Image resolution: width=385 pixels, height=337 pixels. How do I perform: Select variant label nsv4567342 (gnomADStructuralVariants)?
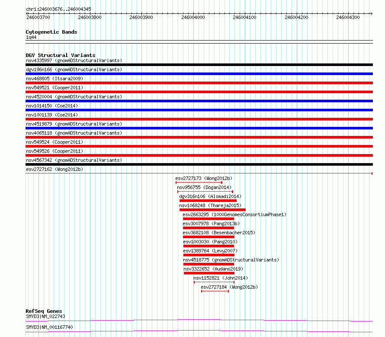click(74, 160)
